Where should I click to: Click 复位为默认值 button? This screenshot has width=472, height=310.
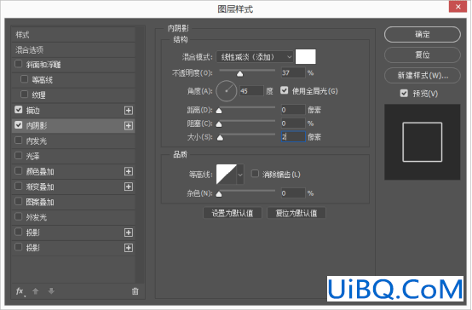click(x=296, y=213)
